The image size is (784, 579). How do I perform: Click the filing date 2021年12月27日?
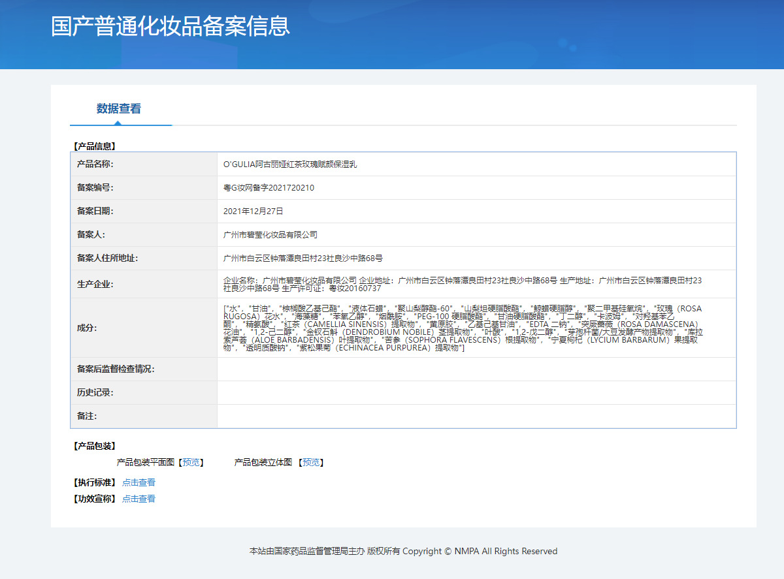pos(253,211)
